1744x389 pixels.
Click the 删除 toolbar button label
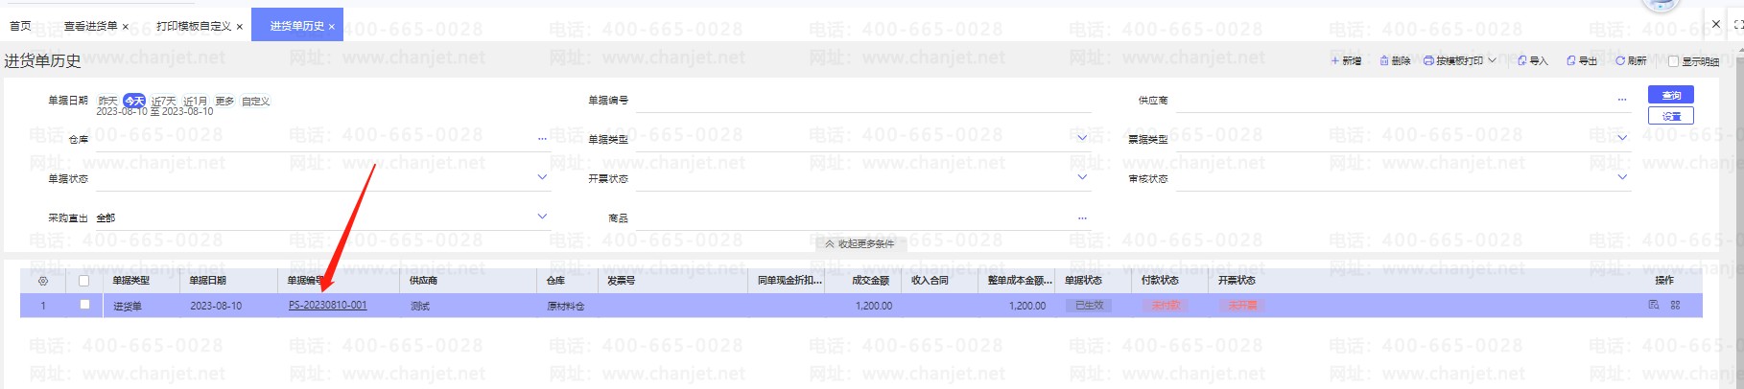(1401, 61)
